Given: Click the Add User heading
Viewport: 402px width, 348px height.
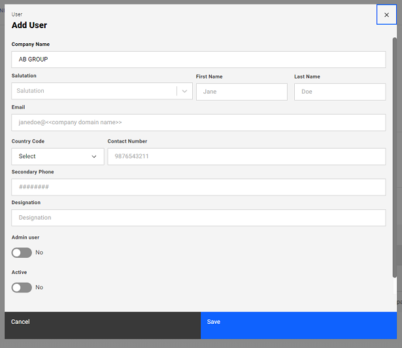Looking at the screenshot, I should [x=29, y=26].
